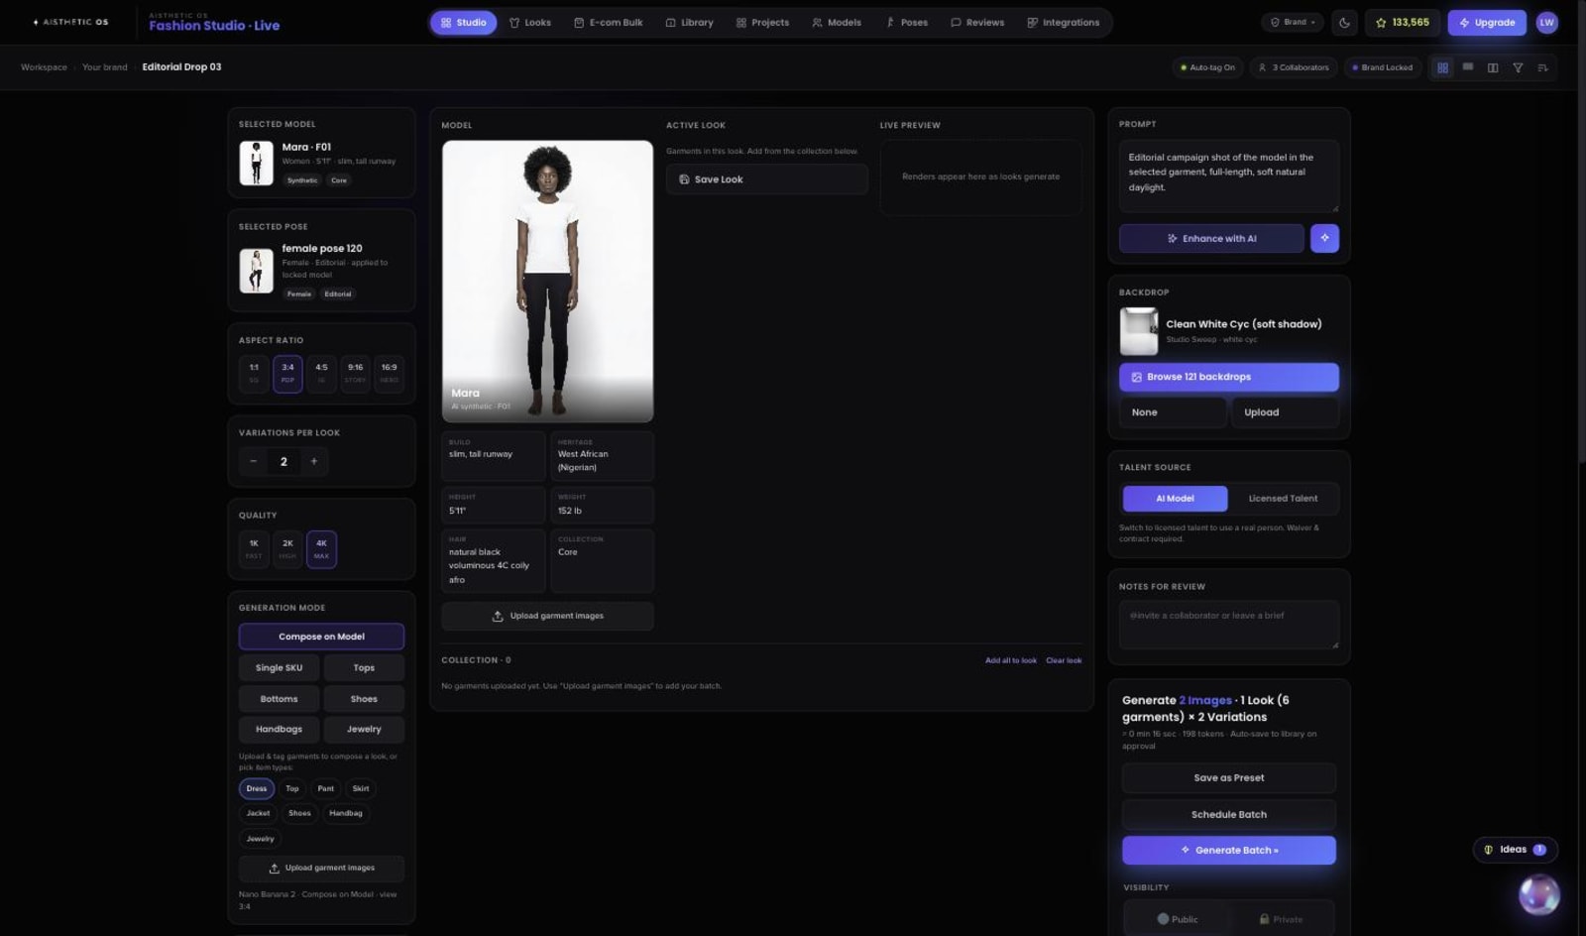Choose 1K Fast quality
The image size is (1586, 936).
(x=254, y=549)
